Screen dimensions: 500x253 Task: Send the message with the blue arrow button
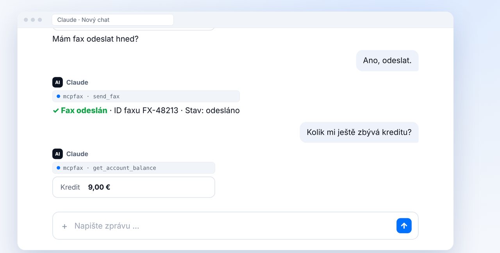(404, 226)
